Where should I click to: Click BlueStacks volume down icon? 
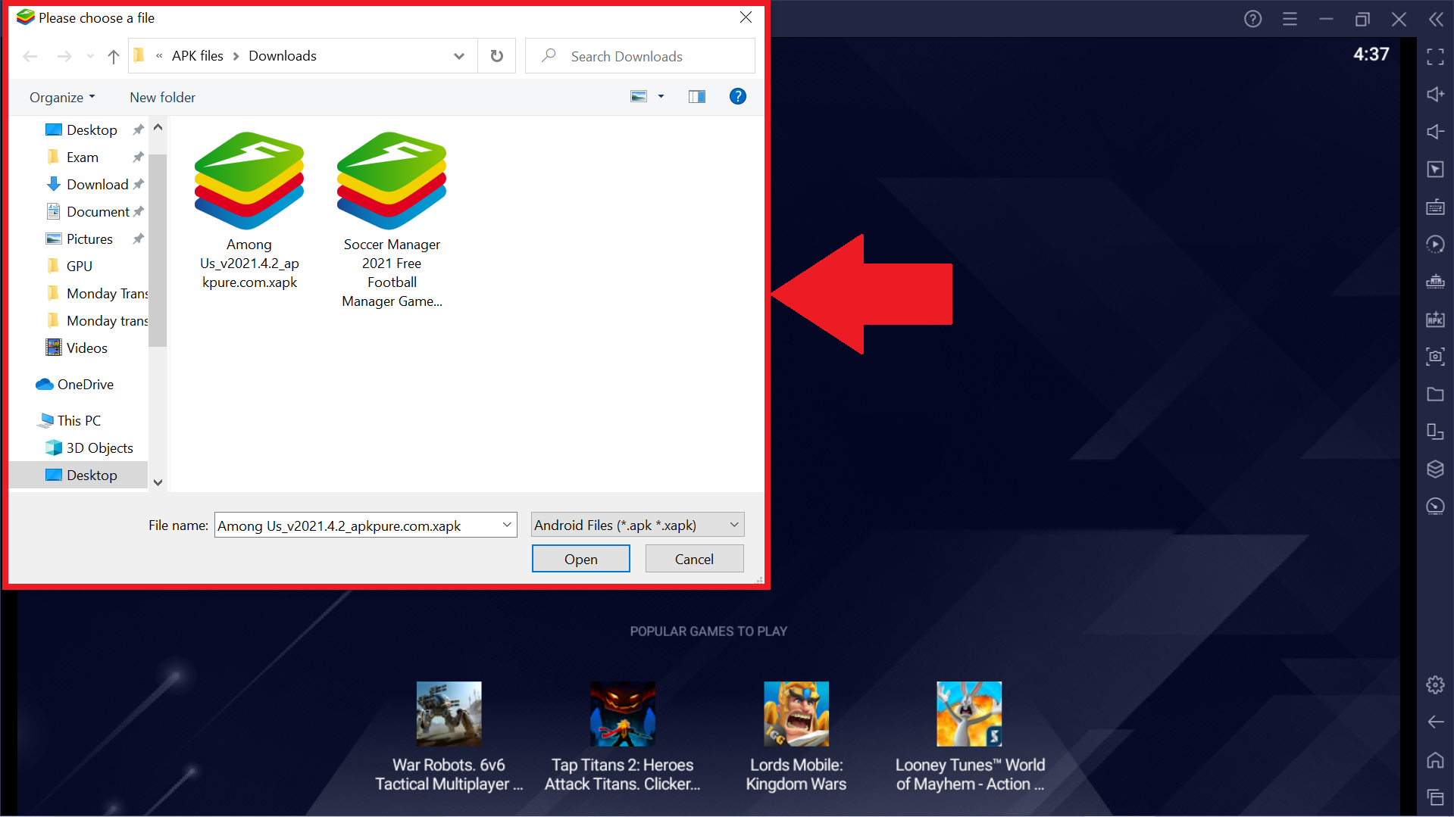(1435, 132)
